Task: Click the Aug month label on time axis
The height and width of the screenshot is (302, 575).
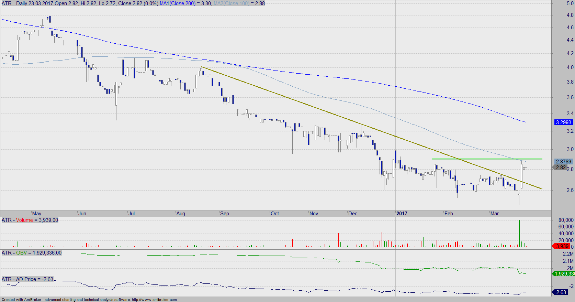Action: point(181,214)
